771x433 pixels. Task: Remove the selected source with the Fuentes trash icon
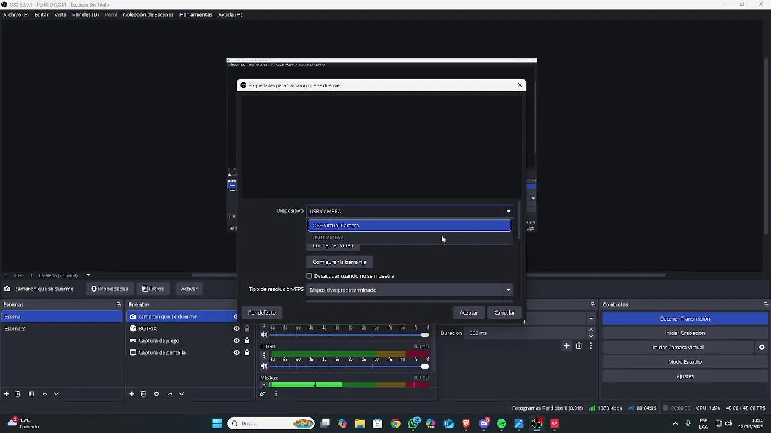[143, 394]
